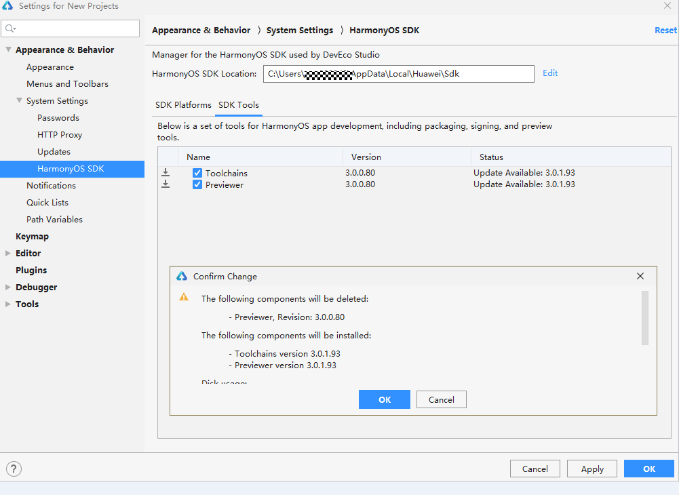Screen dimensions: 679x495
Task: Click the settings window Cancel button
Action: click(x=535, y=469)
